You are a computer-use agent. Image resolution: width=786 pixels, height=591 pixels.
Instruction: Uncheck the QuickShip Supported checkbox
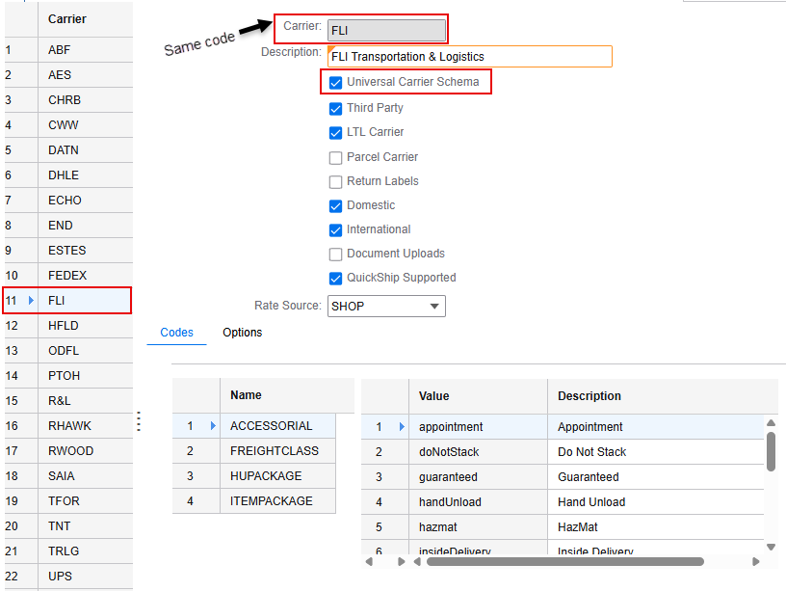(x=335, y=279)
